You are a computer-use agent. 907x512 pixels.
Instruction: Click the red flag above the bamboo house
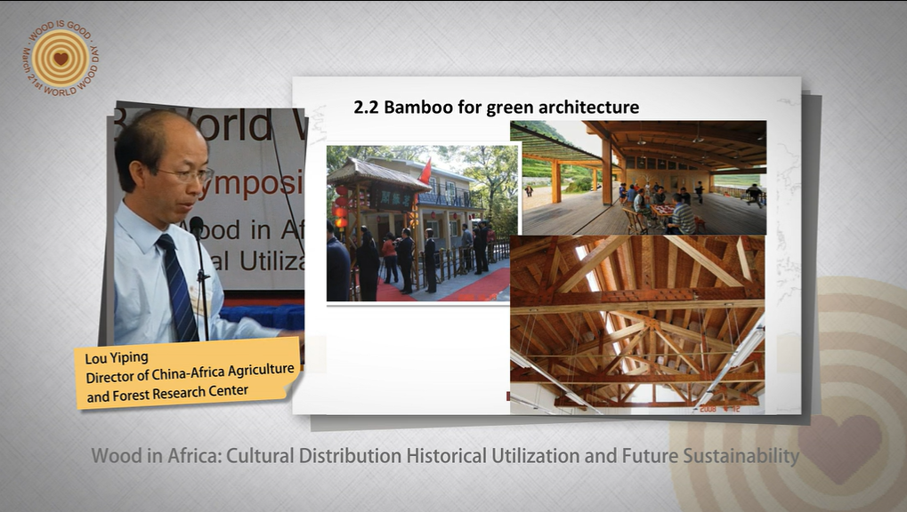click(x=425, y=171)
